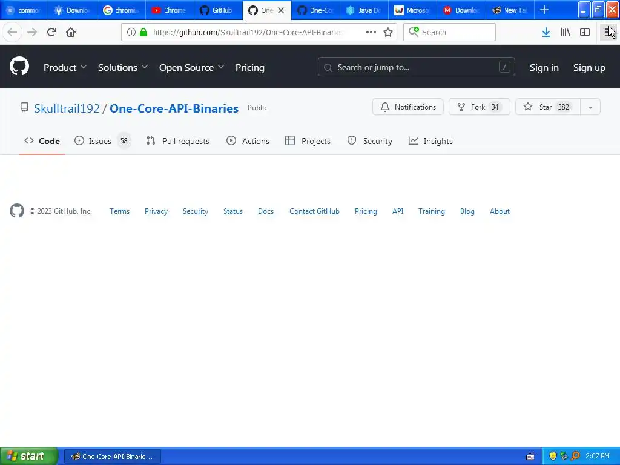Image resolution: width=620 pixels, height=465 pixels.
Task: Open the Pricing page in header
Action: click(x=250, y=67)
